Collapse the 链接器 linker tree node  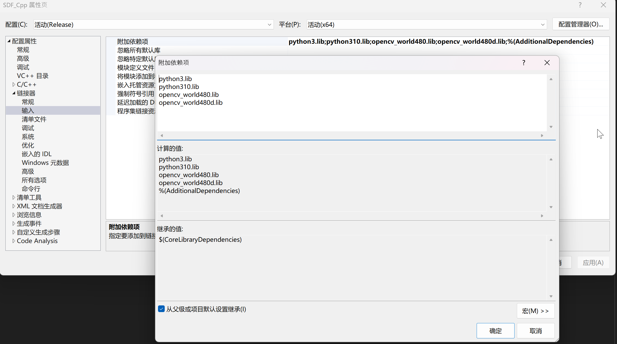coord(14,93)
